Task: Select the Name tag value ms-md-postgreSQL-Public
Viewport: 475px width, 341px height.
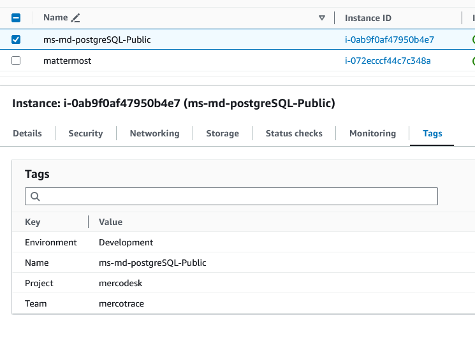Action: (x=152, y=263)
